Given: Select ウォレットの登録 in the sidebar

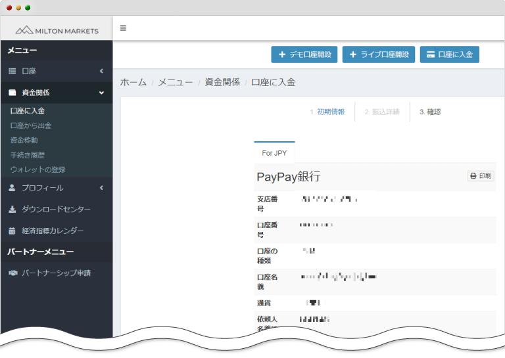Looking at the screenshot, I should [x=37, y=170].
